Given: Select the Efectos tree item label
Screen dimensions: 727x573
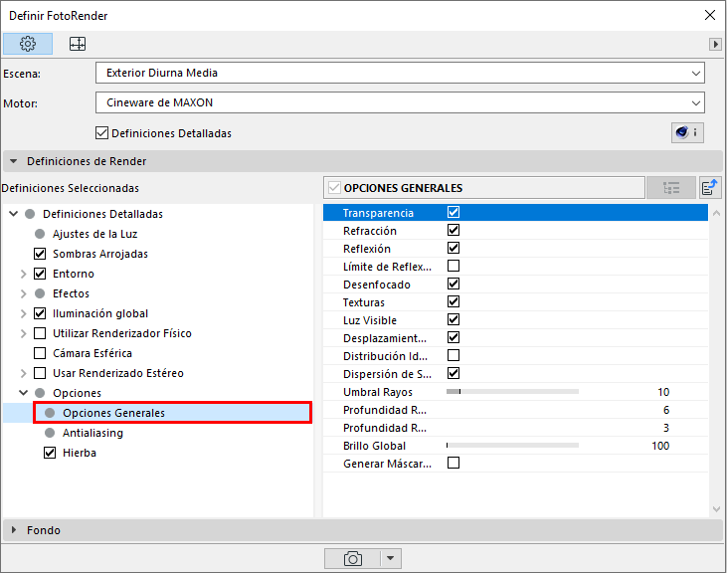Looking at the screenshot, I should [x=71, y=293].
